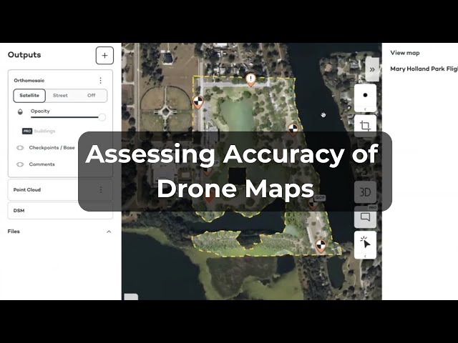Select the point marker tool
This screenshot has height=343, width=458.
(365, 95)
